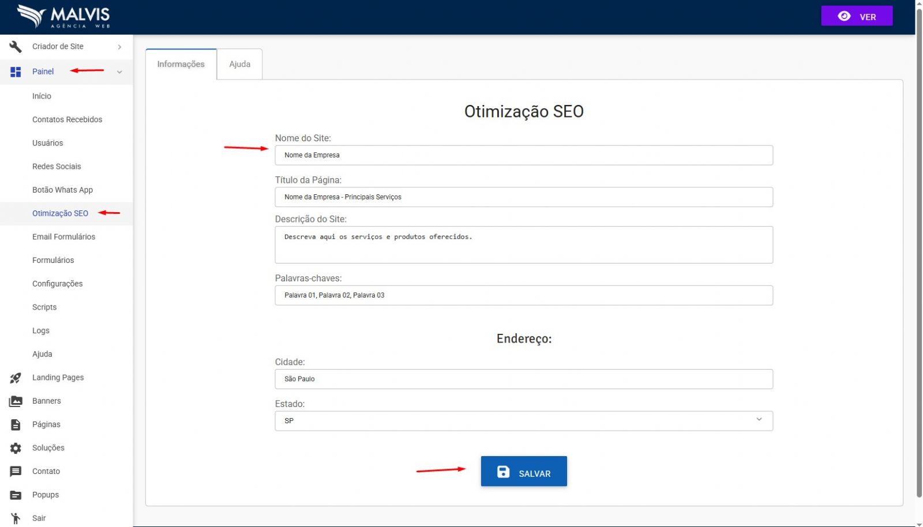The height and width of the screenshot is (527, 923).
Task: Click the Popups icon in sidebar
Action: [x=16, y=495]
